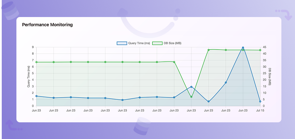Click the DB Size dip point near 7 MB
The height and width of the screenshot is (139, 295).
click(191, 97)
